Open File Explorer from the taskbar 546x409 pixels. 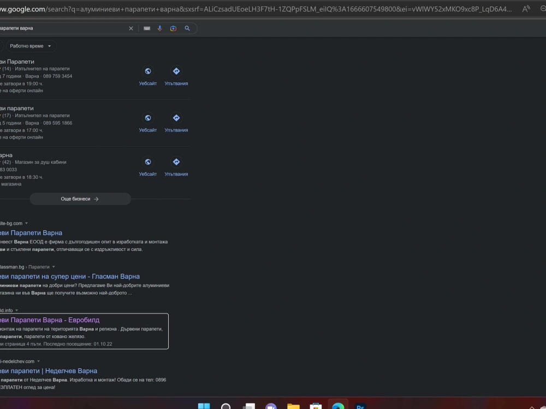click(293, 406)
